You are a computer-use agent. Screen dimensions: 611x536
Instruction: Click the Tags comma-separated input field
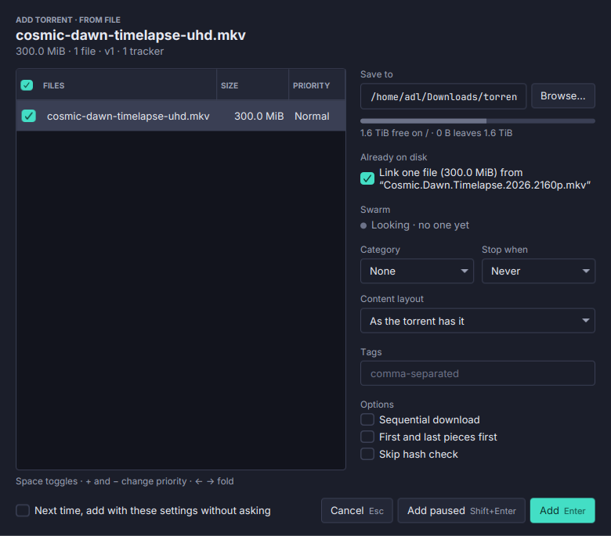(x=478, y=373)
